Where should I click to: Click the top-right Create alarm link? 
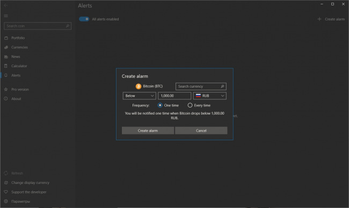tap(335, 19)
